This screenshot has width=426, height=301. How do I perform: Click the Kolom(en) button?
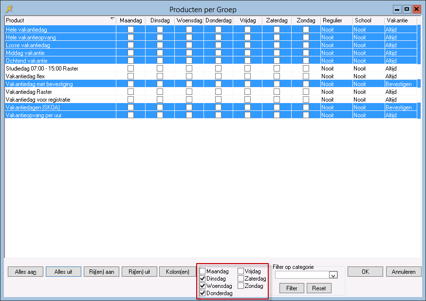pos(178,272)
